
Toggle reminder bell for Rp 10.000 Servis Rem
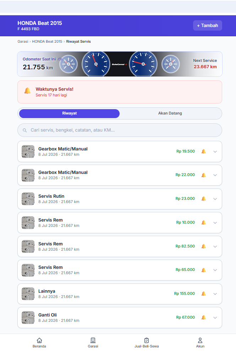pyautogui.click(x=204, y=223)
